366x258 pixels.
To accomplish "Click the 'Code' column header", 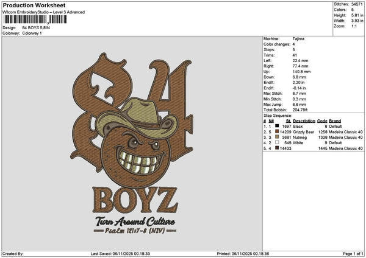I will 322,121.
